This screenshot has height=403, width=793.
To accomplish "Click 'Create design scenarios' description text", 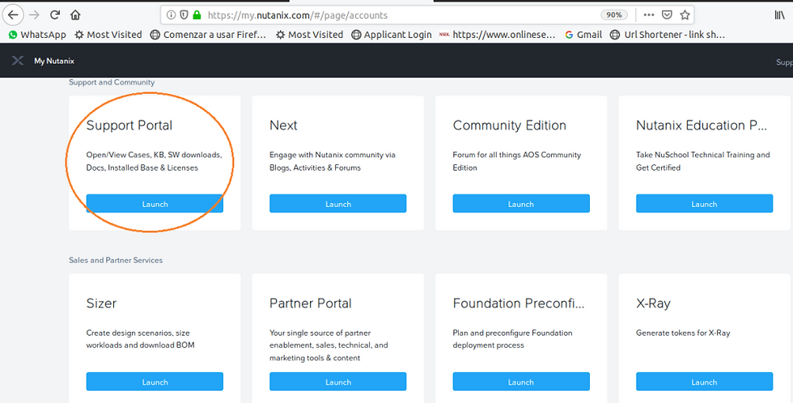I will [140, 339].
